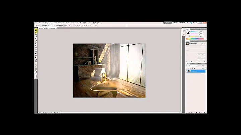Toggle Lock transparent pixels in Layers panel

pos(189,68)
